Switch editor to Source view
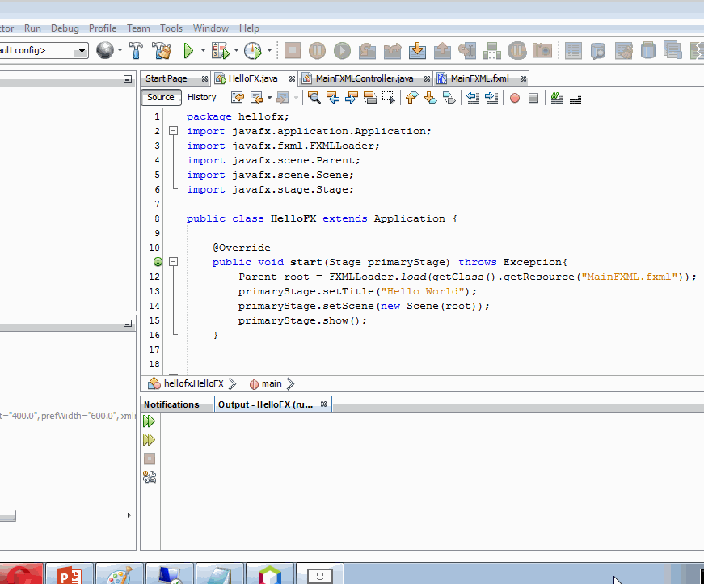704x584 pixels. [x=161, y=97]
